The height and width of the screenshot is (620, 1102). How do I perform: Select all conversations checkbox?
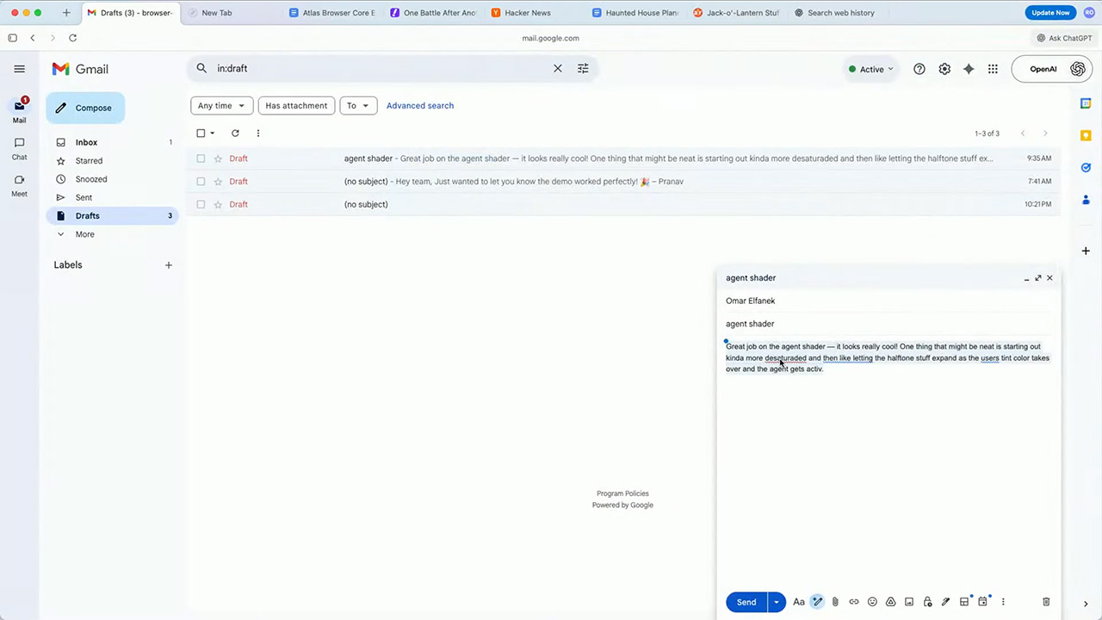point(201,133)
